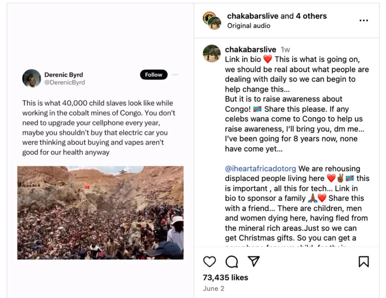This screenshot has width=386, height=298.
Task: Share the post with the paper plane icon
Action: click(254, 262)
